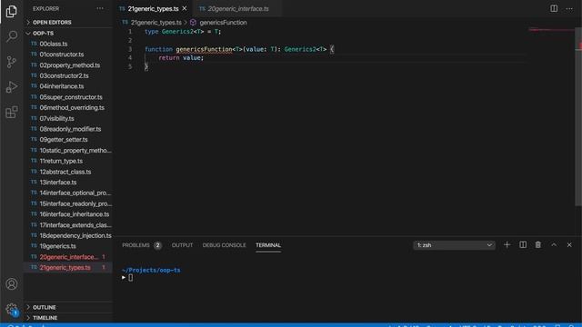This screenshot has height=327, width=582.
Task: Split the editor to the right
Action: click(554, 8)
